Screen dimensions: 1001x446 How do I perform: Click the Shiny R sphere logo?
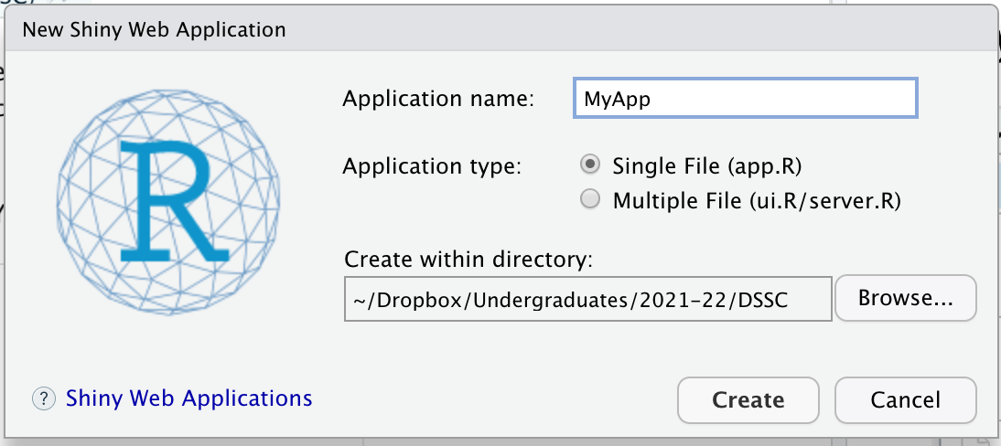coord(168,202)
